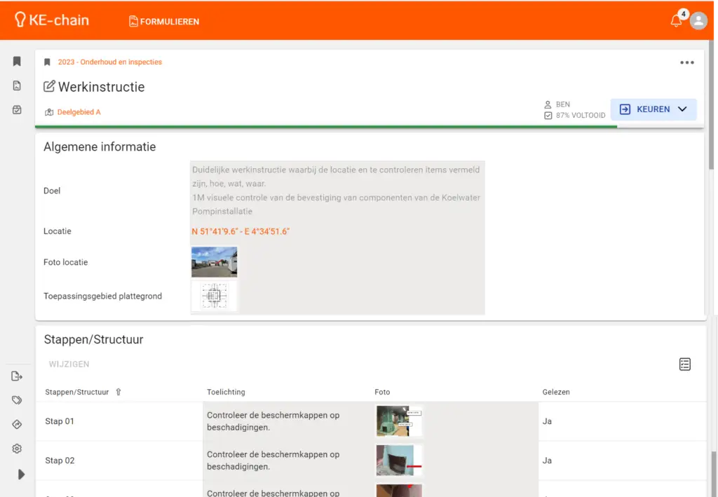Click the green completion progress bar
The width and height of the screenshot is (718, 497).
coord(326,127)
